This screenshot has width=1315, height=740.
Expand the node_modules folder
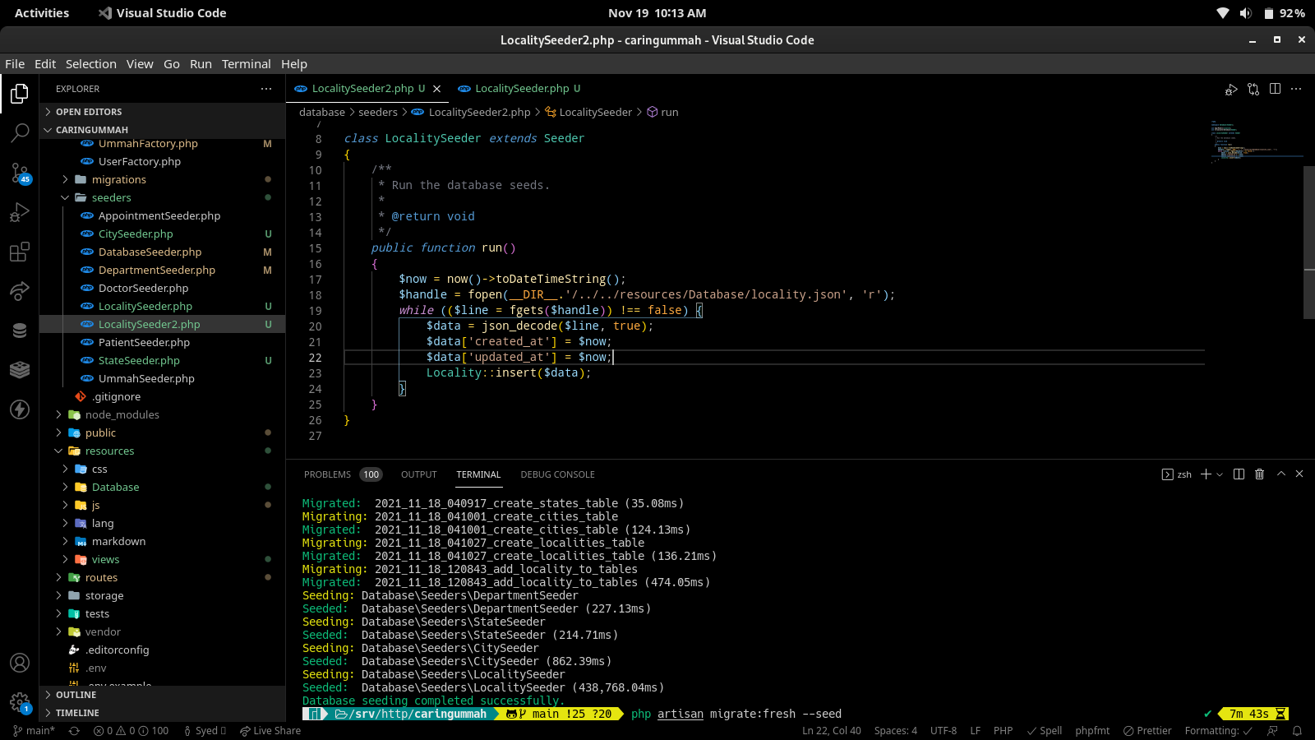163,414
